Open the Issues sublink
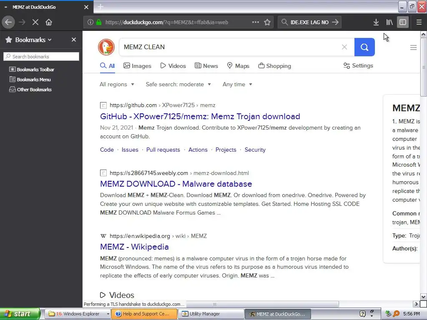Screen dimensions: 427x320 (x=130, y=150)
